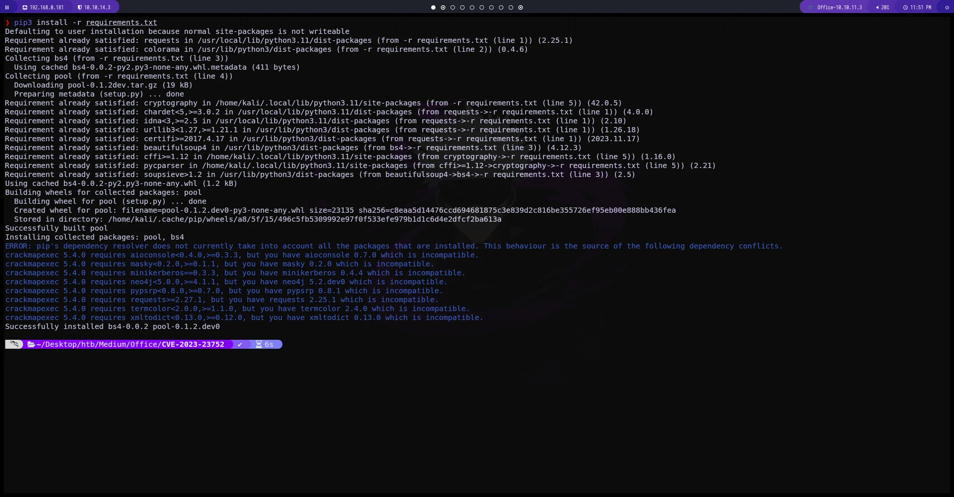Image resolution: width=954 pixels, height=497 pixels.
Task: Open the application launcher grid icon
Action: click(x=7, y=7)
